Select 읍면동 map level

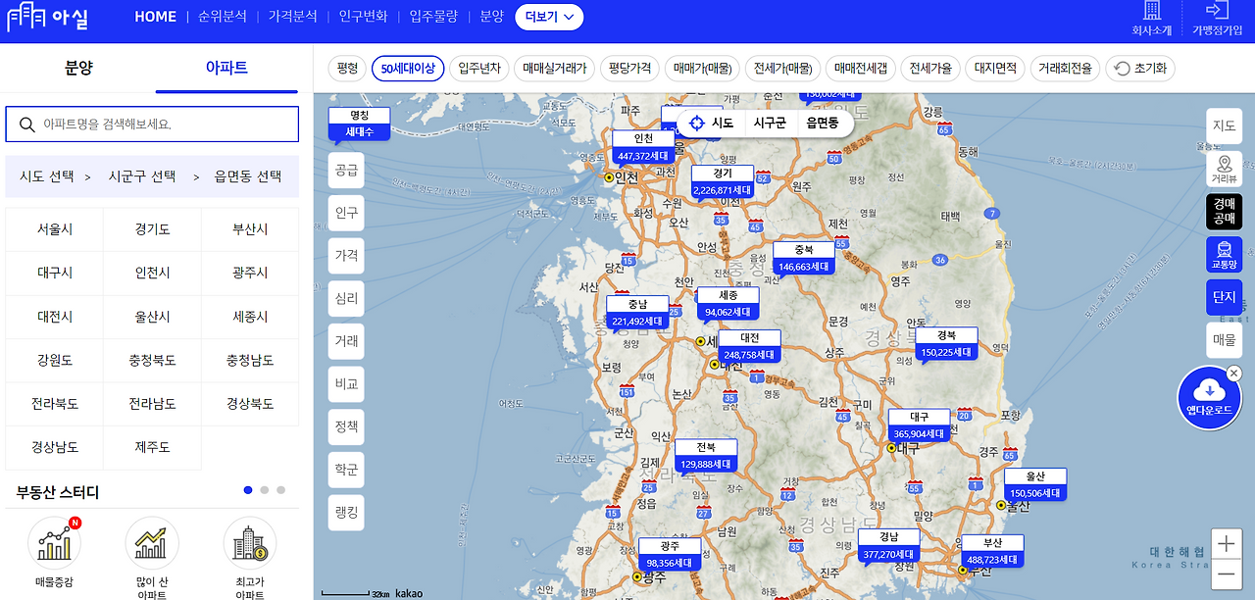point(823,123)
